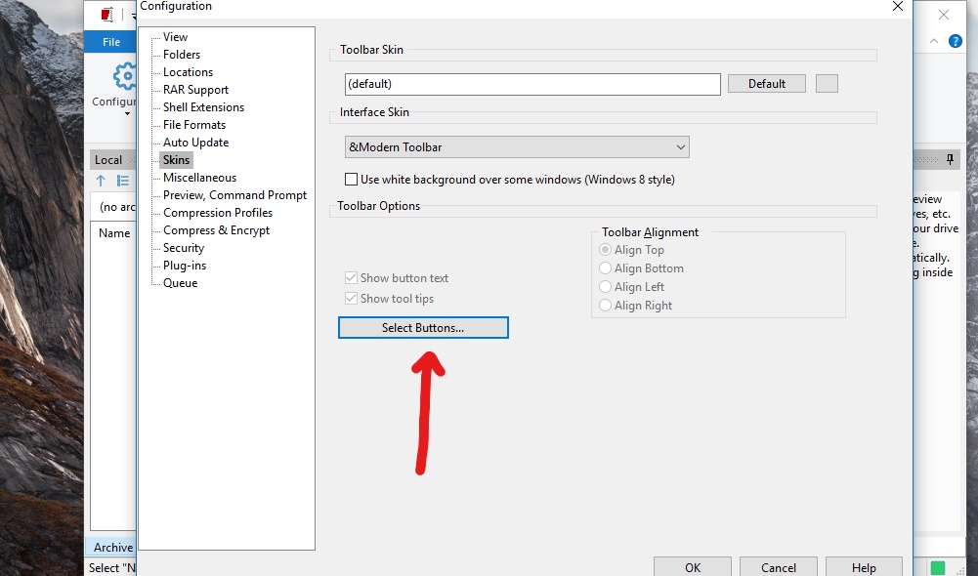Click the red PowerArchiver app icon
This screenshot has width=978, height=576.
107,14
